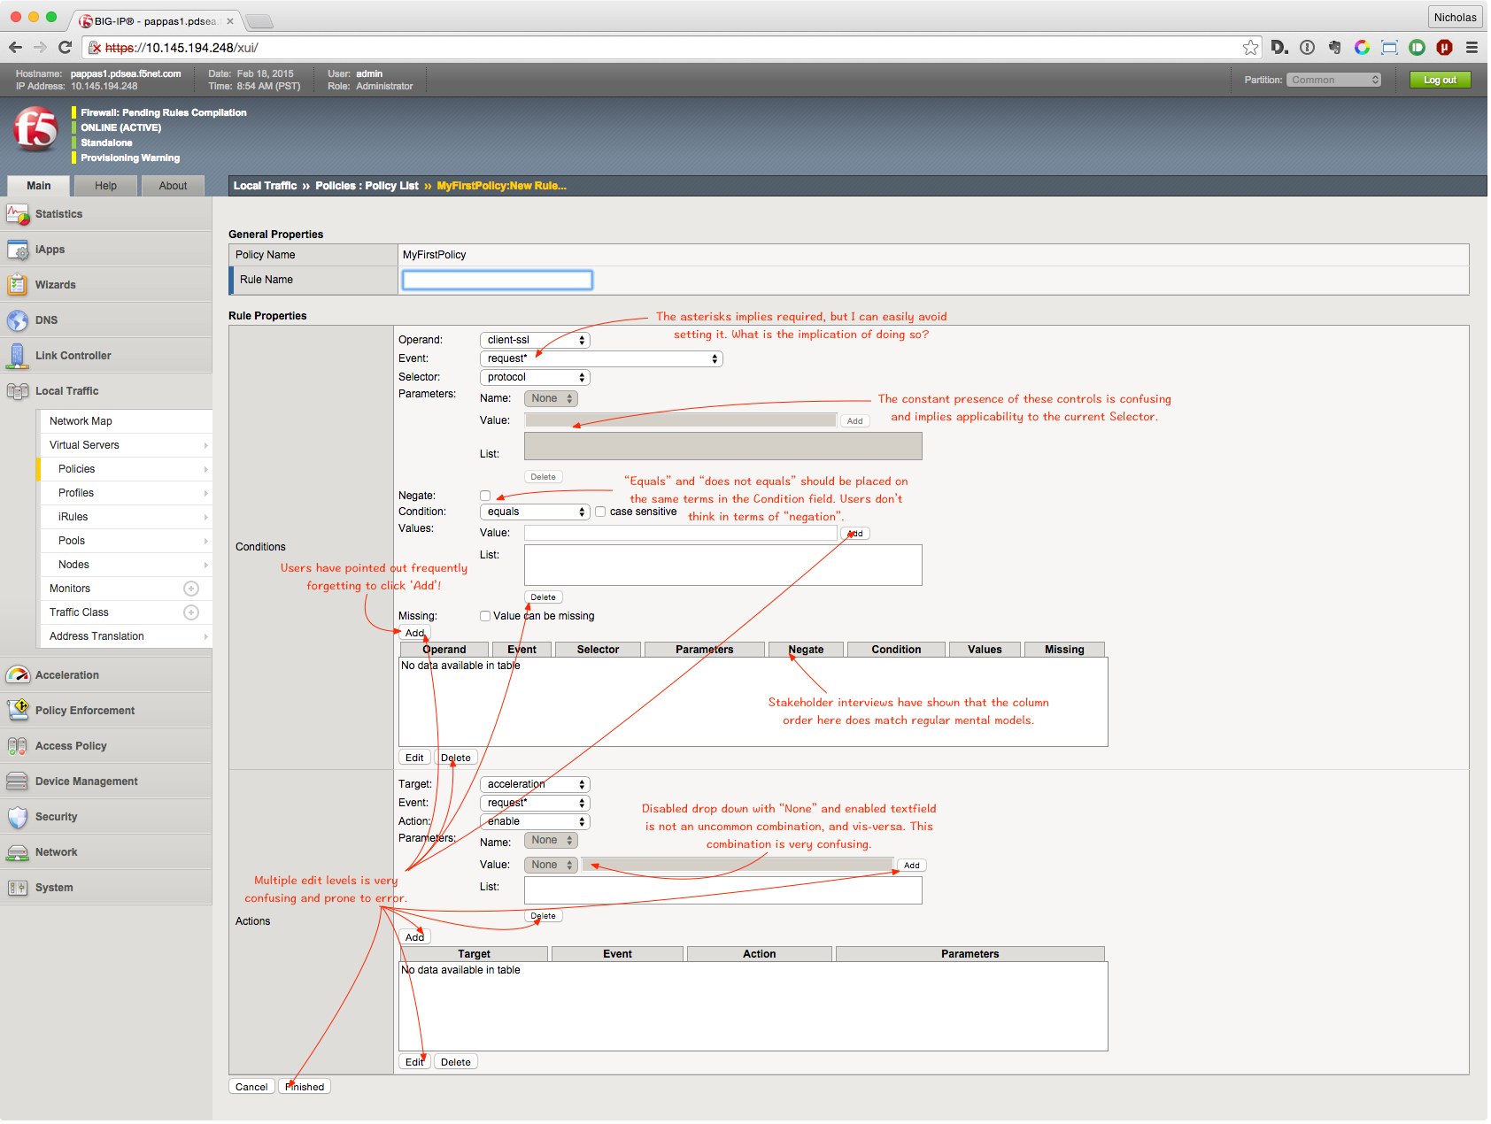1491x1124 pixels.
Task: Reload the browser page
Action: [65, 47]
